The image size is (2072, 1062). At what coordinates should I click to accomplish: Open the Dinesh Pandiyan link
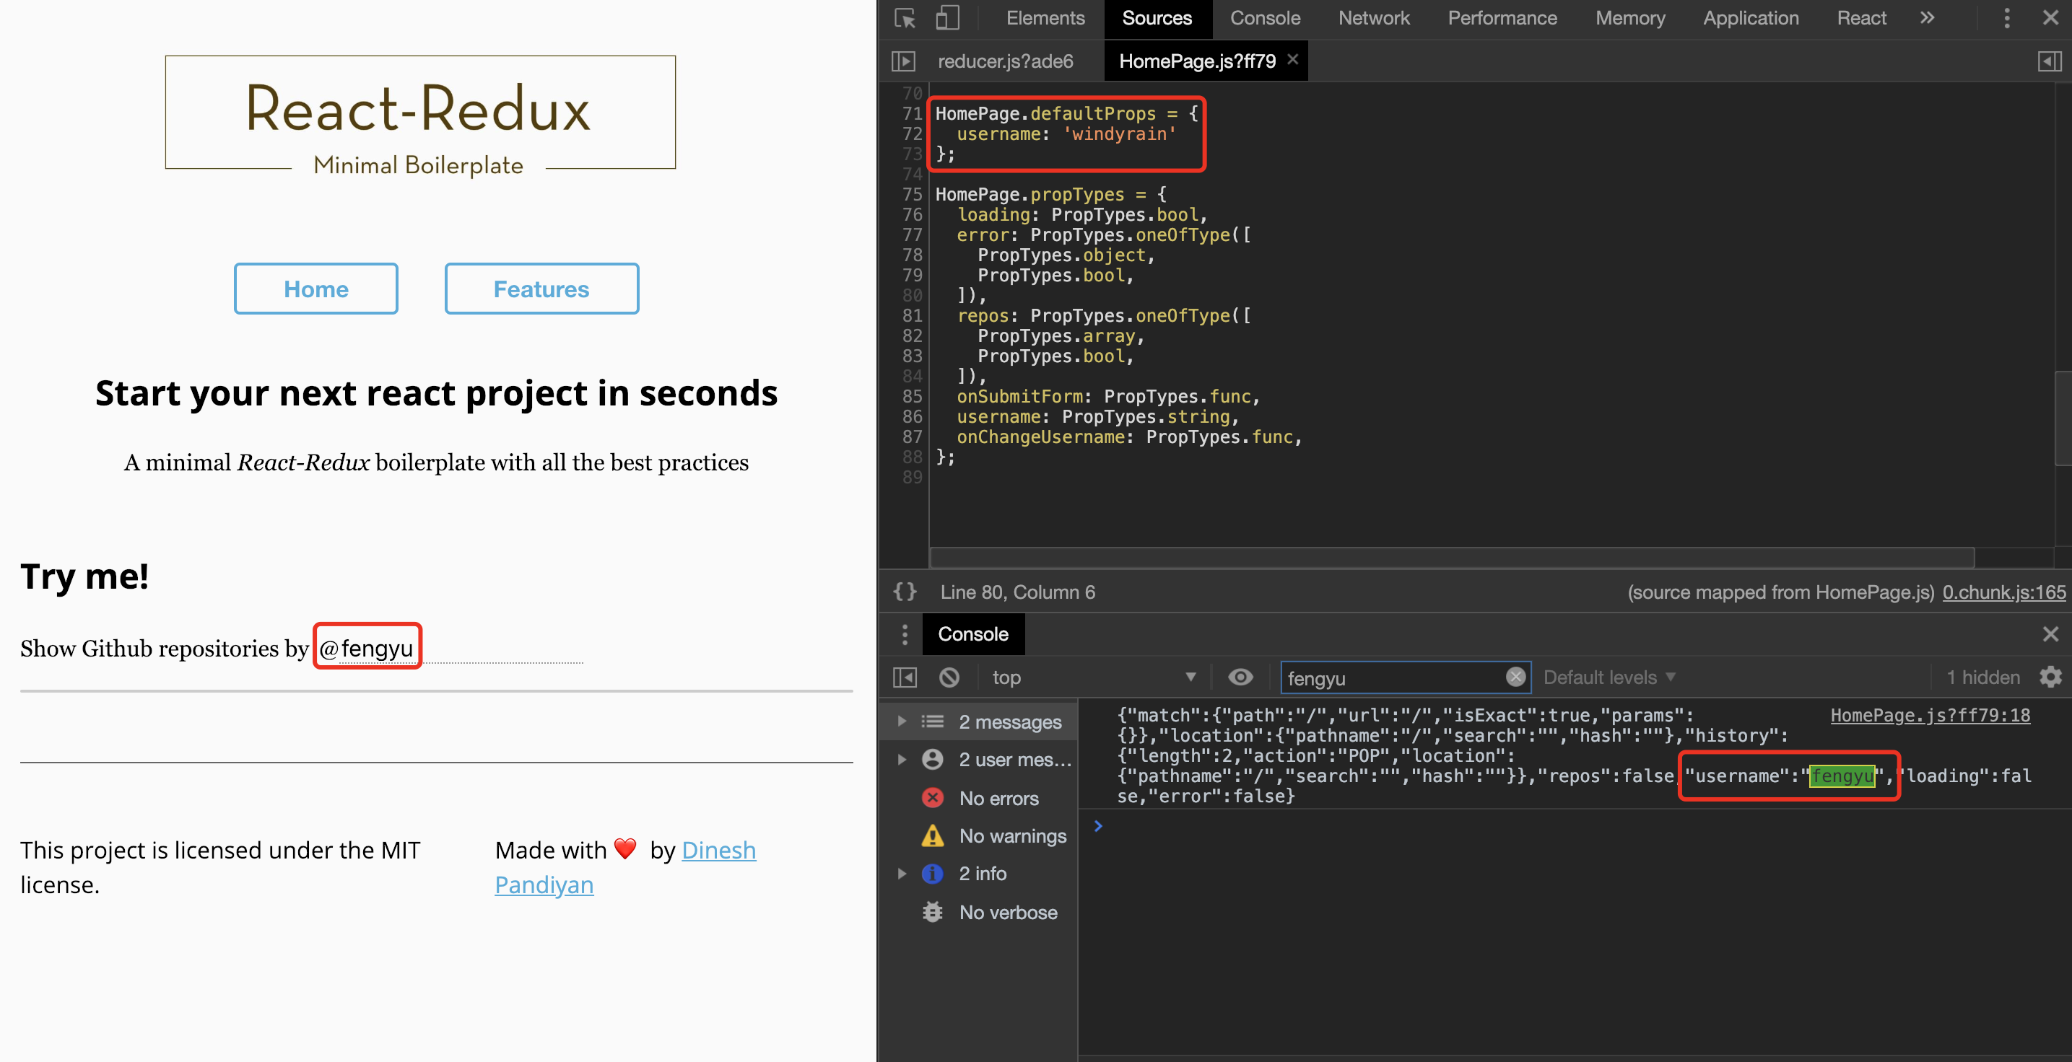click(718, 851)
